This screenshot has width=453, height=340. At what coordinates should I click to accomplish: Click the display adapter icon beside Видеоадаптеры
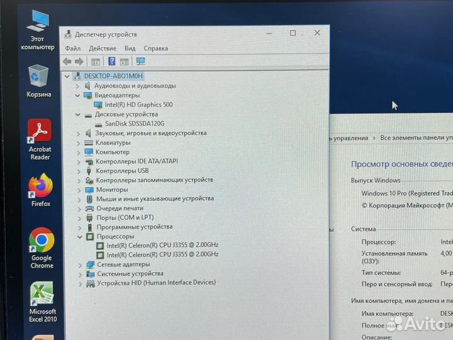tap(88, 95)
